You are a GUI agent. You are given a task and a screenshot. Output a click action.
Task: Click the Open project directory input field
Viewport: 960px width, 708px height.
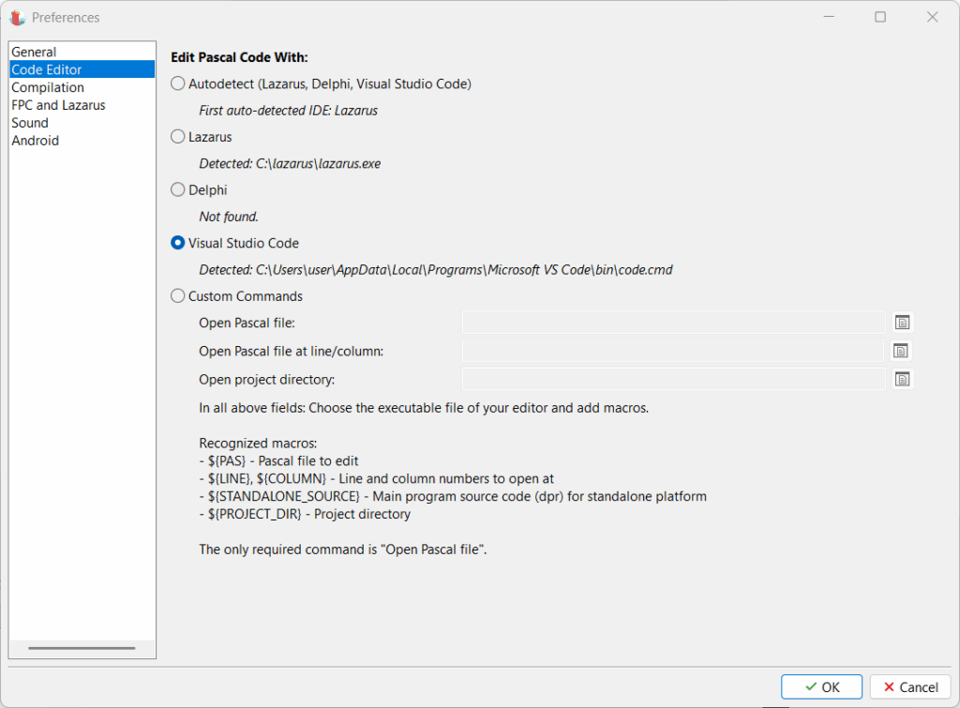(x=673, y=379)
